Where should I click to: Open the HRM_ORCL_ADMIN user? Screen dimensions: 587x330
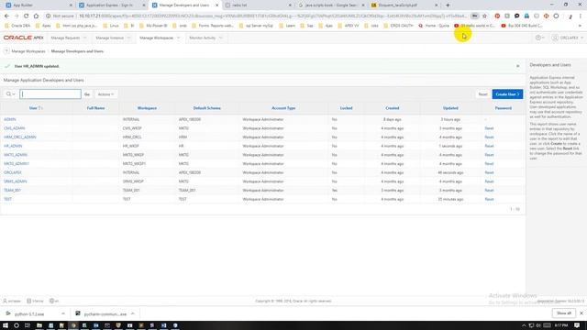click(x=20, y=137)
